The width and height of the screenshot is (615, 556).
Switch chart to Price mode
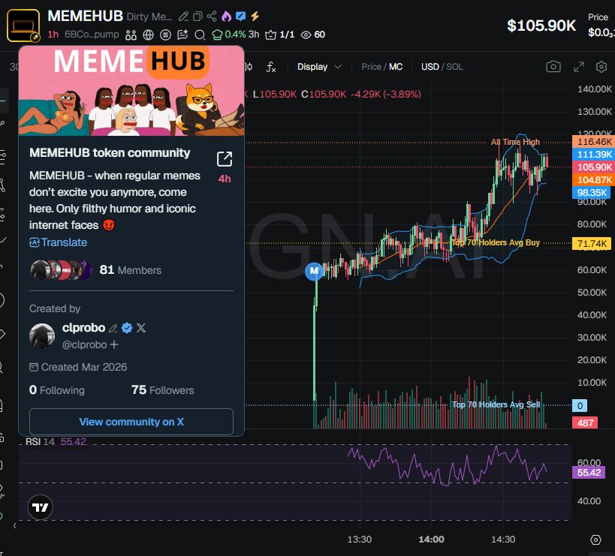point(371,67)
